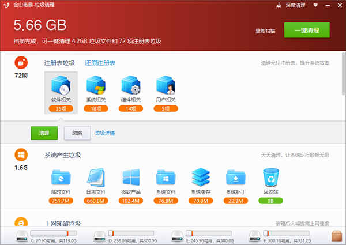Open the 还原注册表 link
The width and height of the screenshot is (346, 245).
(100, 63)
